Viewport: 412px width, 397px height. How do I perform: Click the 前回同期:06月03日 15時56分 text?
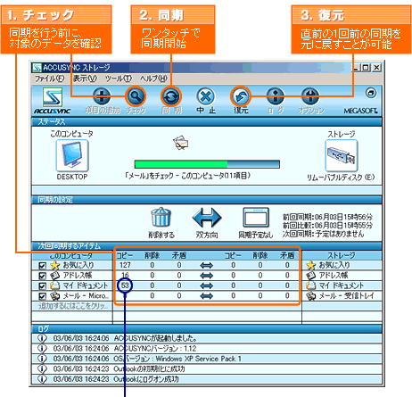tap(327, 217)
